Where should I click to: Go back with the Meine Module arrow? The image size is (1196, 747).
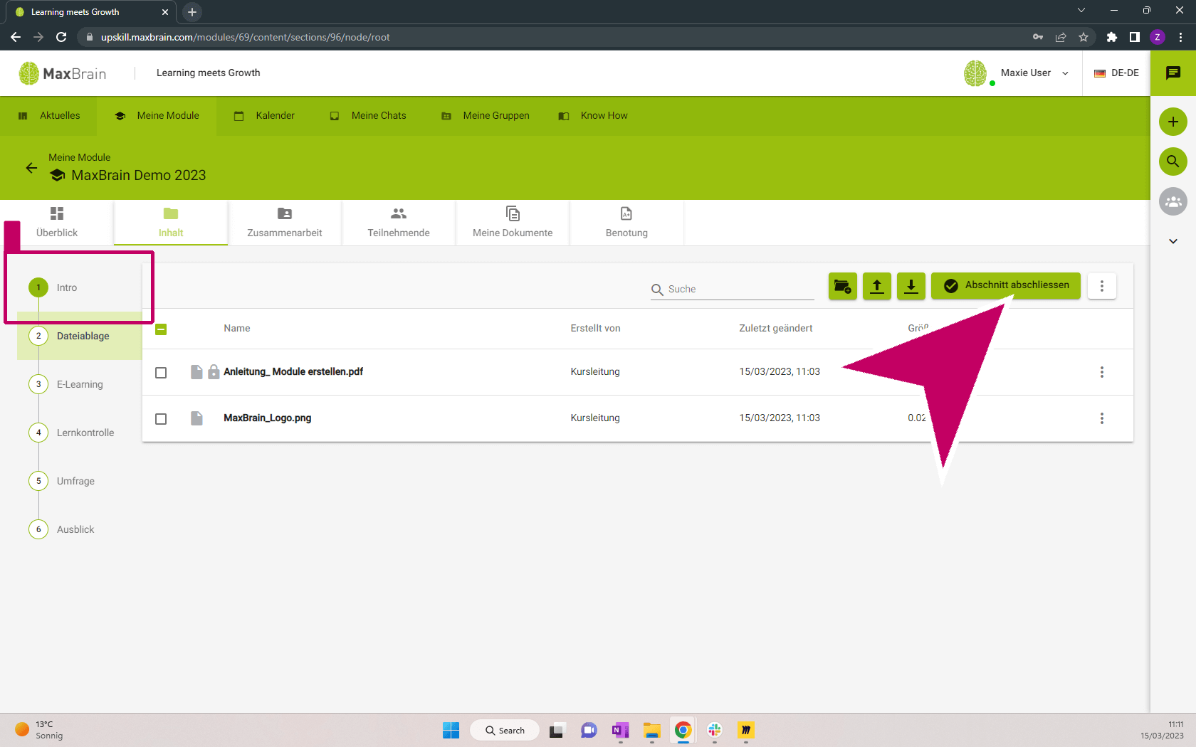click(x=31, y=168)
